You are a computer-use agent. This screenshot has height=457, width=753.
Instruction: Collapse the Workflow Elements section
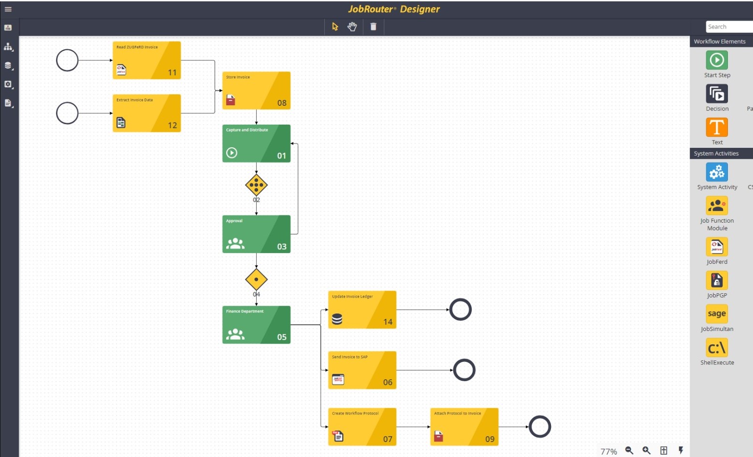[721, 42]
